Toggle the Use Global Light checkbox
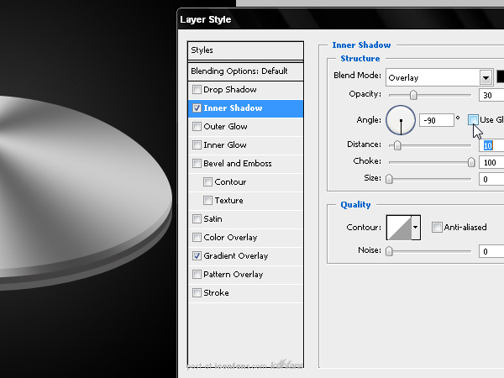The height and width of the screenshot is (378, 504). coord(473,120)
